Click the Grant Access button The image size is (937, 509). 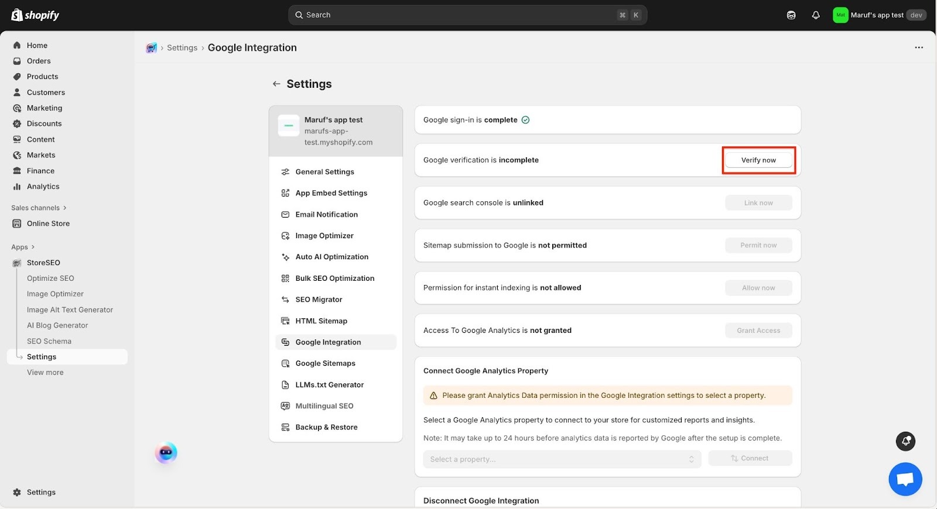(758, 331)
